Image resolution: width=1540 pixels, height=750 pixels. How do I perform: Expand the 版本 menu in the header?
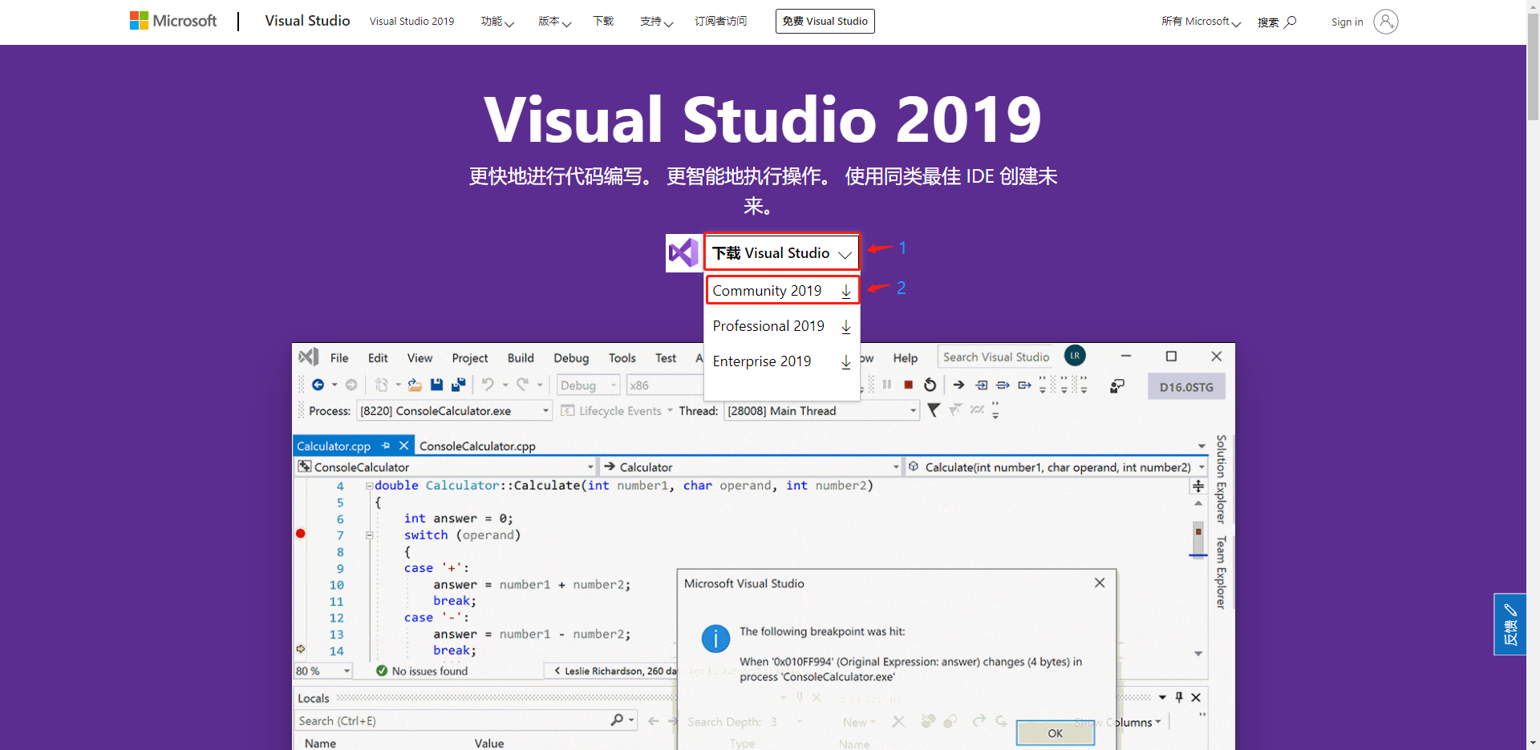[x=554, y=22]
